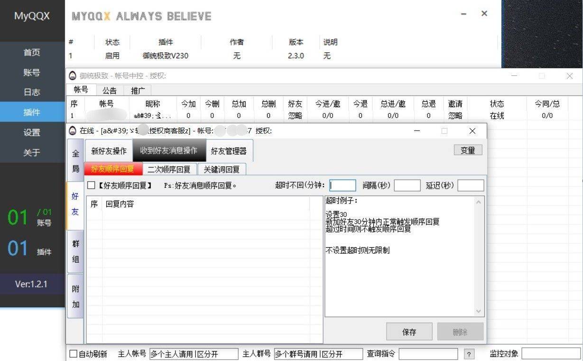Open the 首页 page in sidebar
The image size is (583, 361).
32,52
